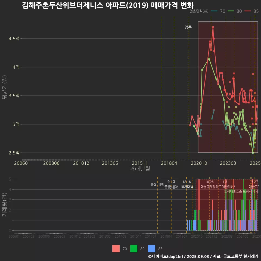
Task: Click the 4억 y-axis label
Action: coord(16,67)
